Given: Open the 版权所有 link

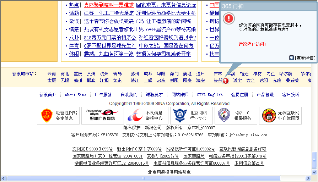Looking at the screenshot, I should [x=174, y=128].
